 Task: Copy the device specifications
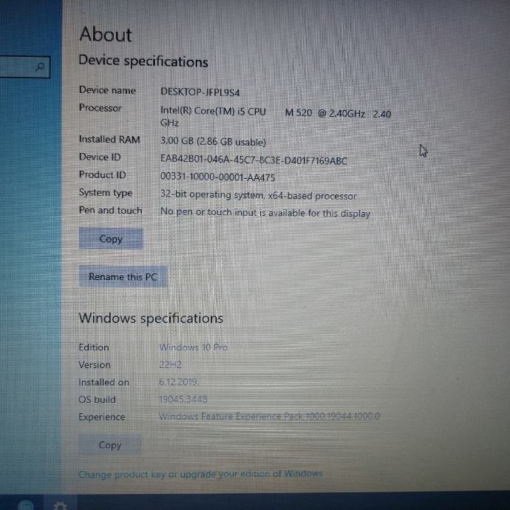111,239
